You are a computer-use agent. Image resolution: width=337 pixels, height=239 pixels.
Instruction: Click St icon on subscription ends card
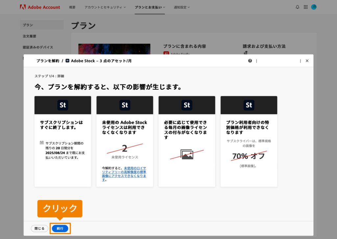[x=63, y=105]
